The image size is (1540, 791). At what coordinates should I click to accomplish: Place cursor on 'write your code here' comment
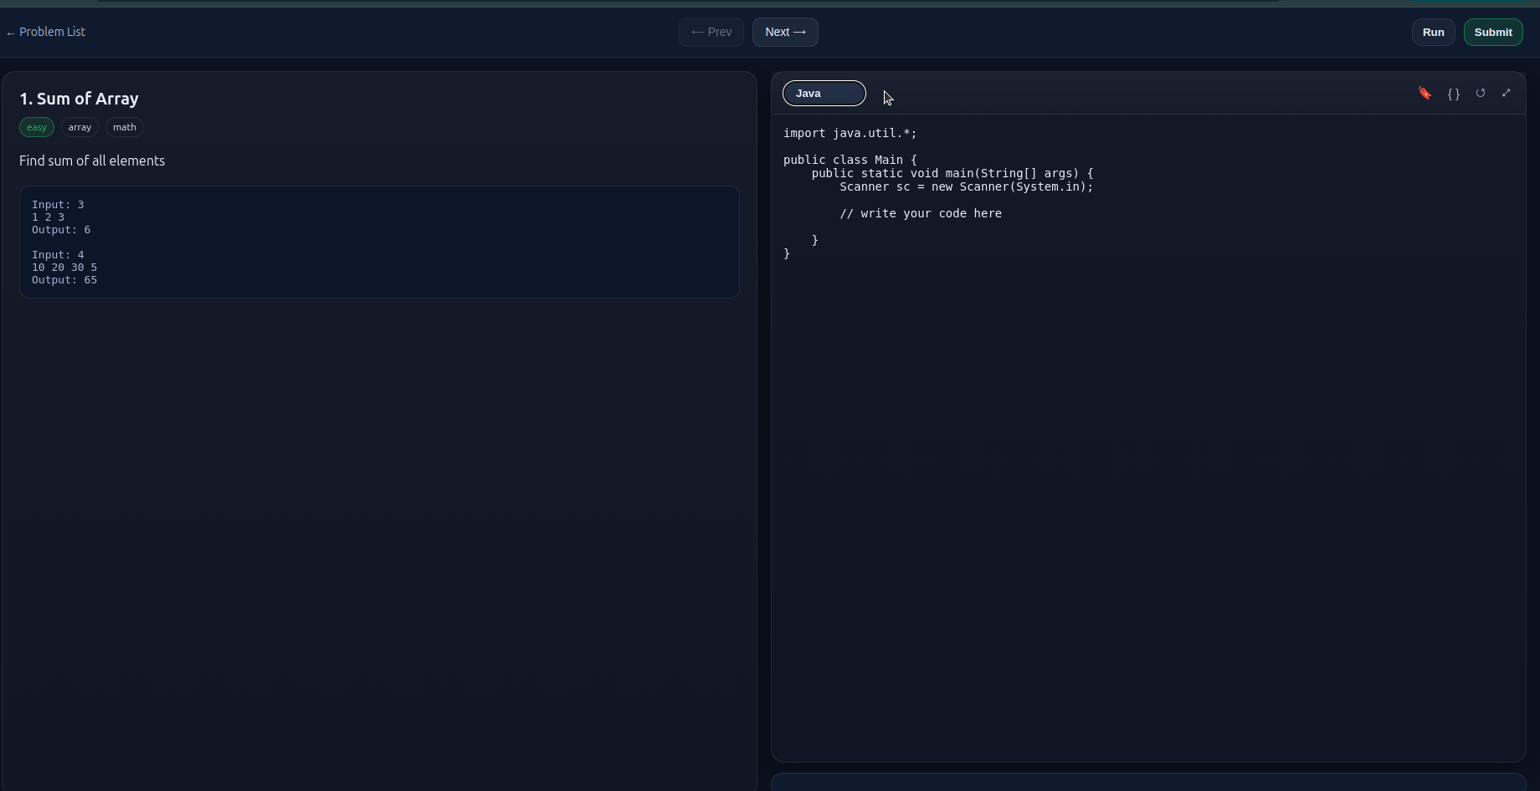[921, 213]
